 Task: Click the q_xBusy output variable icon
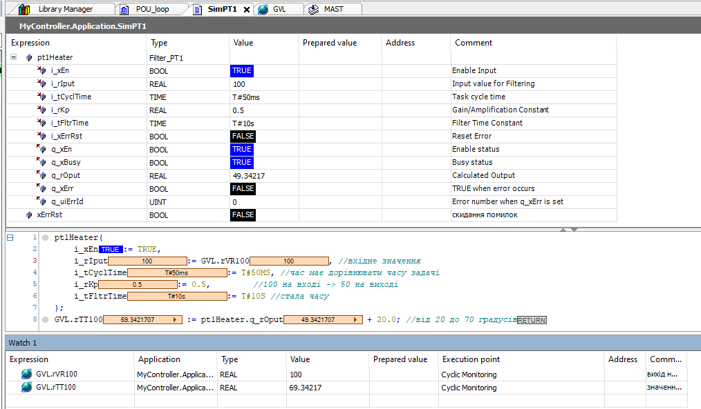coord(41,162)
